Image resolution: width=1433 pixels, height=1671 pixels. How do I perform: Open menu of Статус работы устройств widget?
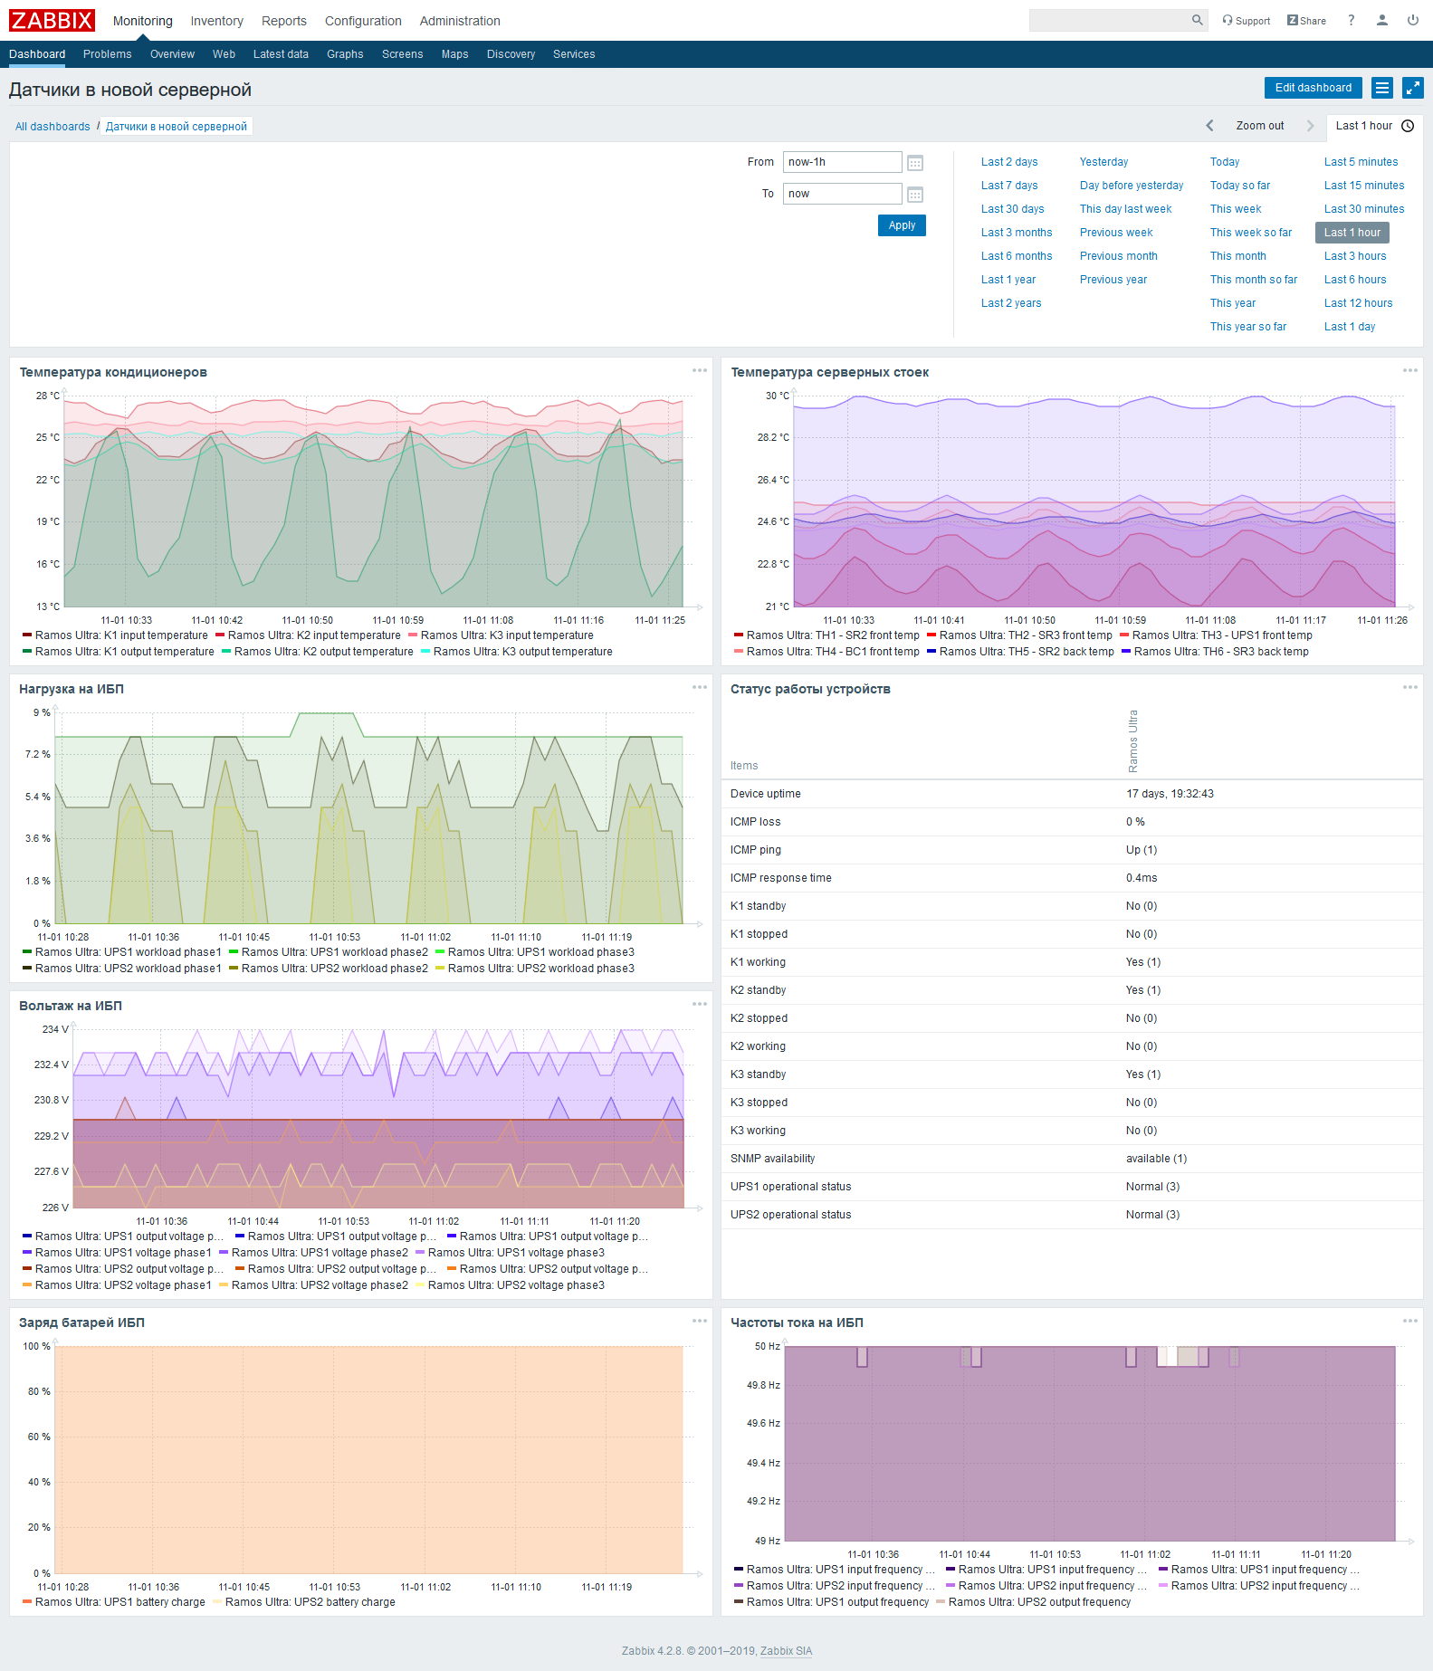1410,687
